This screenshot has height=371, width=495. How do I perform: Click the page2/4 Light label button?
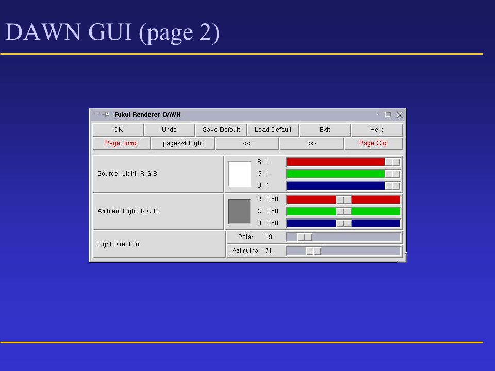(x=183, y=143)
